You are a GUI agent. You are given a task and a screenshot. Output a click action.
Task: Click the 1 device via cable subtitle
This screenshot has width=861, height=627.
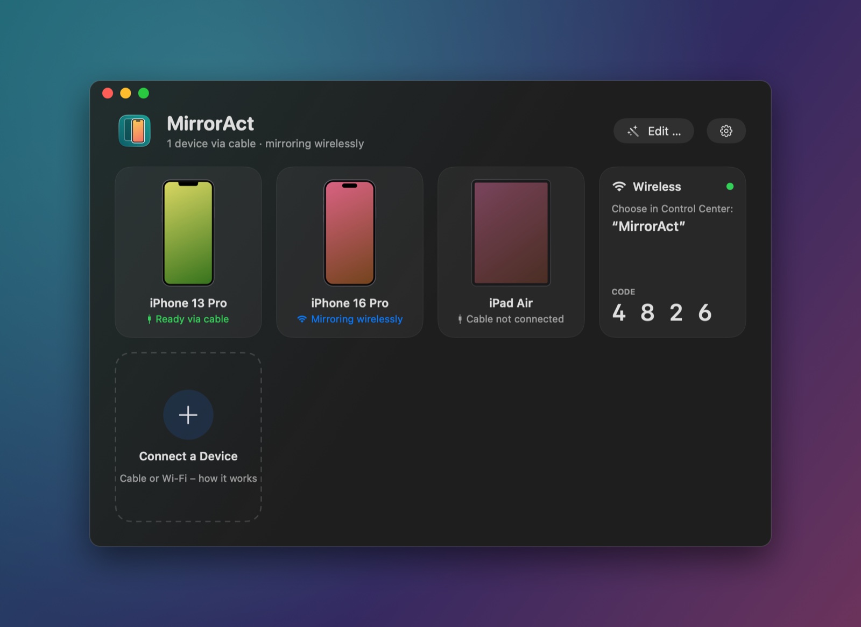pyautogui.click(x=265, y=144)
